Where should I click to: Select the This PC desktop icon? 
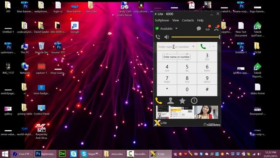coord(24,48)
